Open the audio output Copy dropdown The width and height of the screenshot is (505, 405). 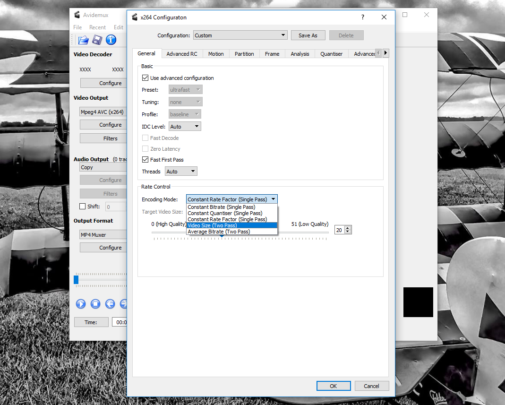pyautogui.click(x=103, y=168)
